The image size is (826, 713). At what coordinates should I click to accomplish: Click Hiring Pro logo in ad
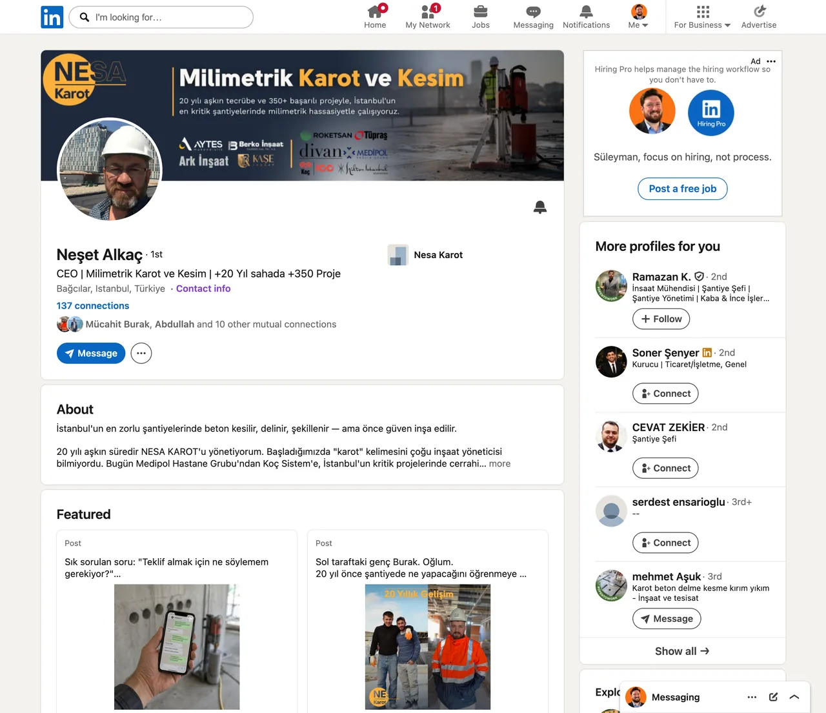click(711, 112)
